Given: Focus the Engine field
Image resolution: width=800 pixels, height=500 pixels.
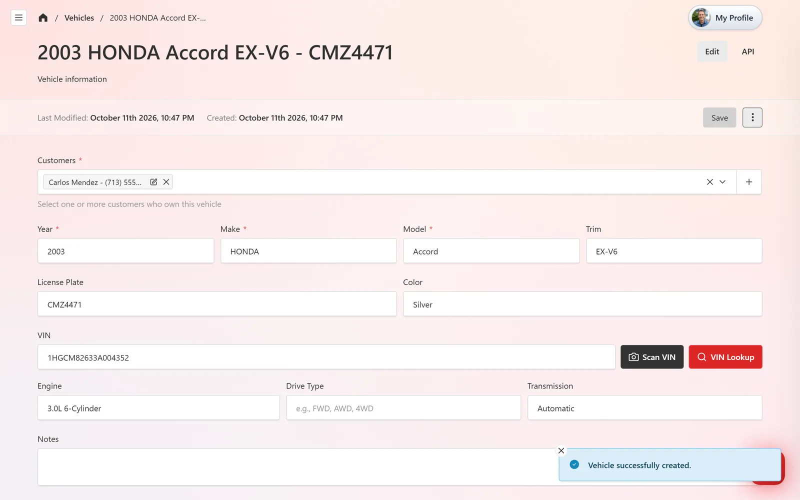Looking at the screenshot, I should pos(158,408).
